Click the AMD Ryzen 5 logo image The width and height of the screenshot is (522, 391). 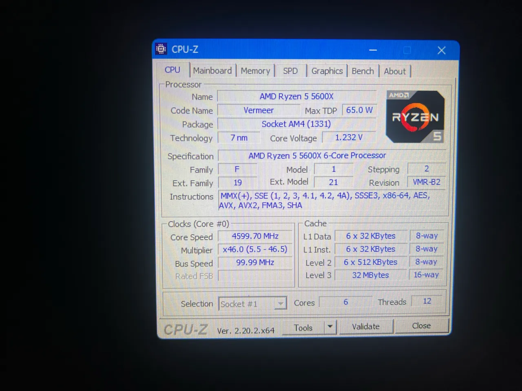click(415, 117)
